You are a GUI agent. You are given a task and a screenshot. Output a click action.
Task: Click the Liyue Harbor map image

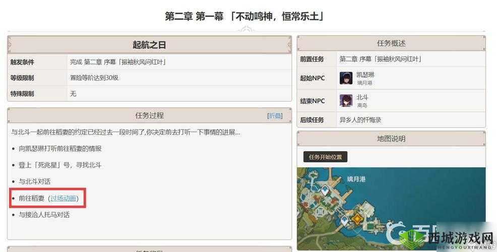click(x=391, y=209)
